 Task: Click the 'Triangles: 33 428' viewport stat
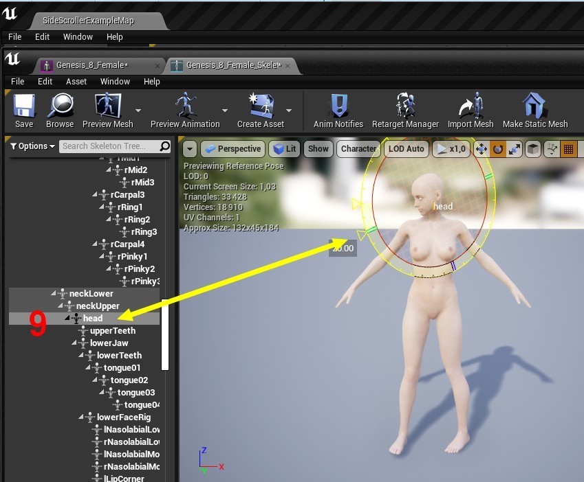pyautogui.click(x=215, y=197)
